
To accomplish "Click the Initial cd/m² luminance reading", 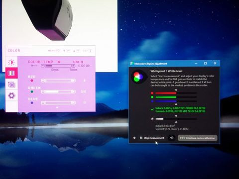I will pos(165,126).
